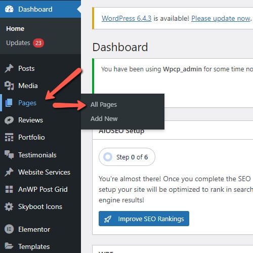Screen dimensions: 253x253
Task: Click the Please update now link
Action: pos(221,18)
